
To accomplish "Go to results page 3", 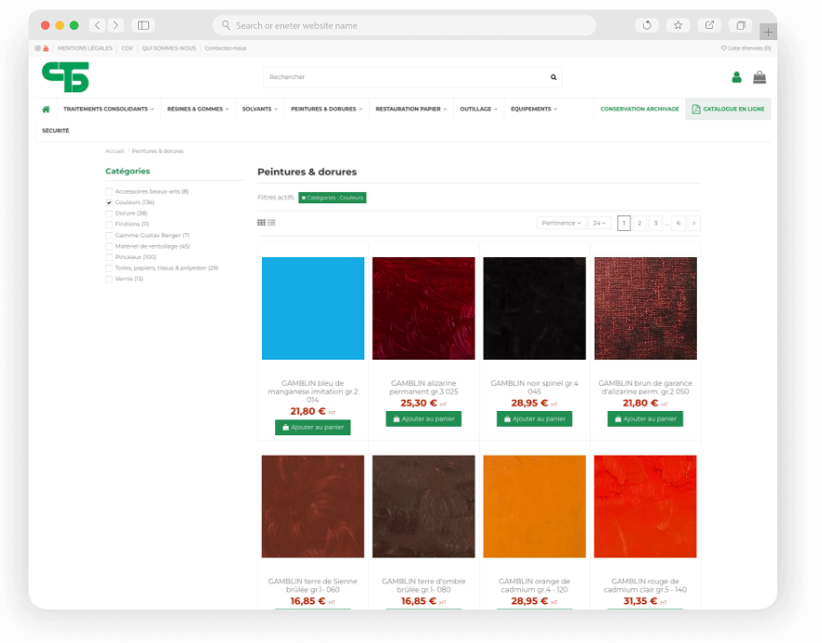I will click(x=656, y=224).
